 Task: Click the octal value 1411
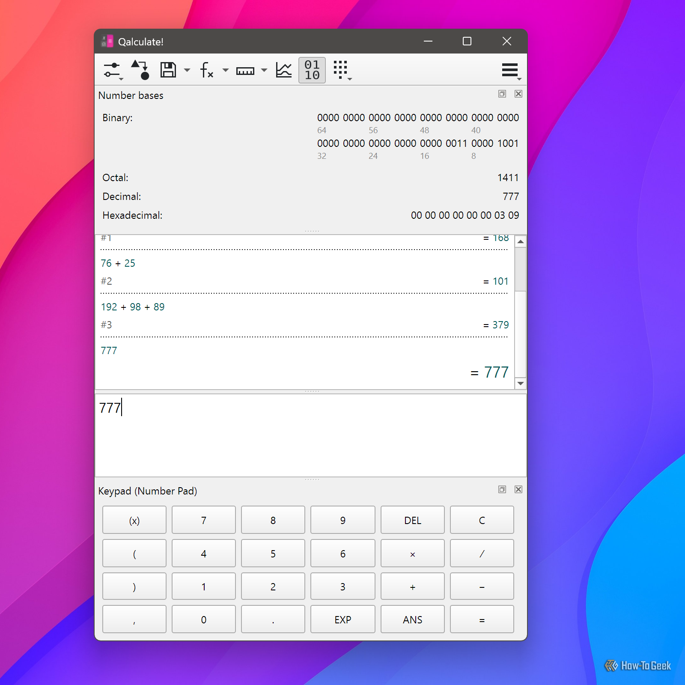pyautogui.click(x=508, y=178)
